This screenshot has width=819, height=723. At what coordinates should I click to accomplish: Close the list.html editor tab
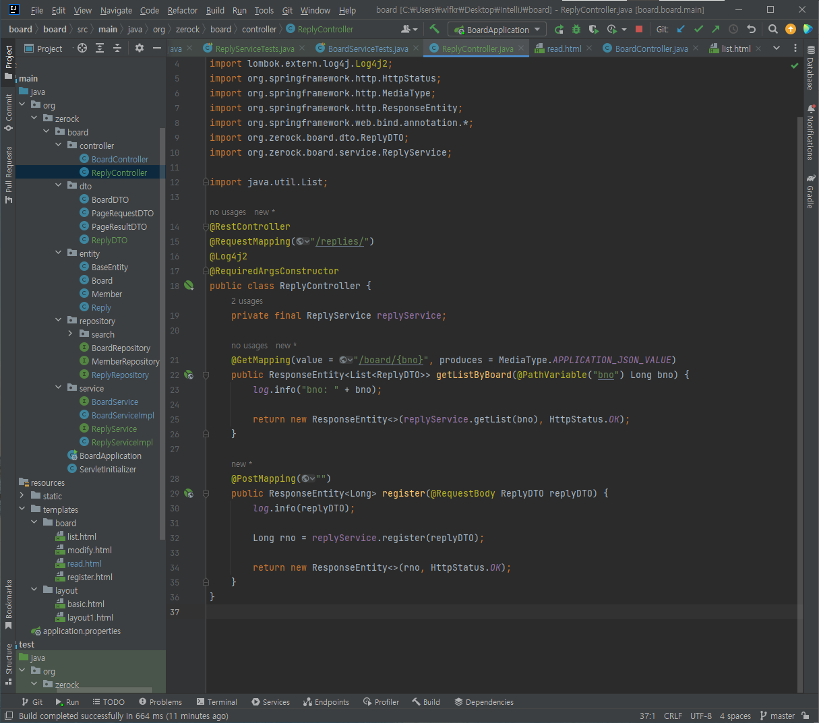point(758,49)
